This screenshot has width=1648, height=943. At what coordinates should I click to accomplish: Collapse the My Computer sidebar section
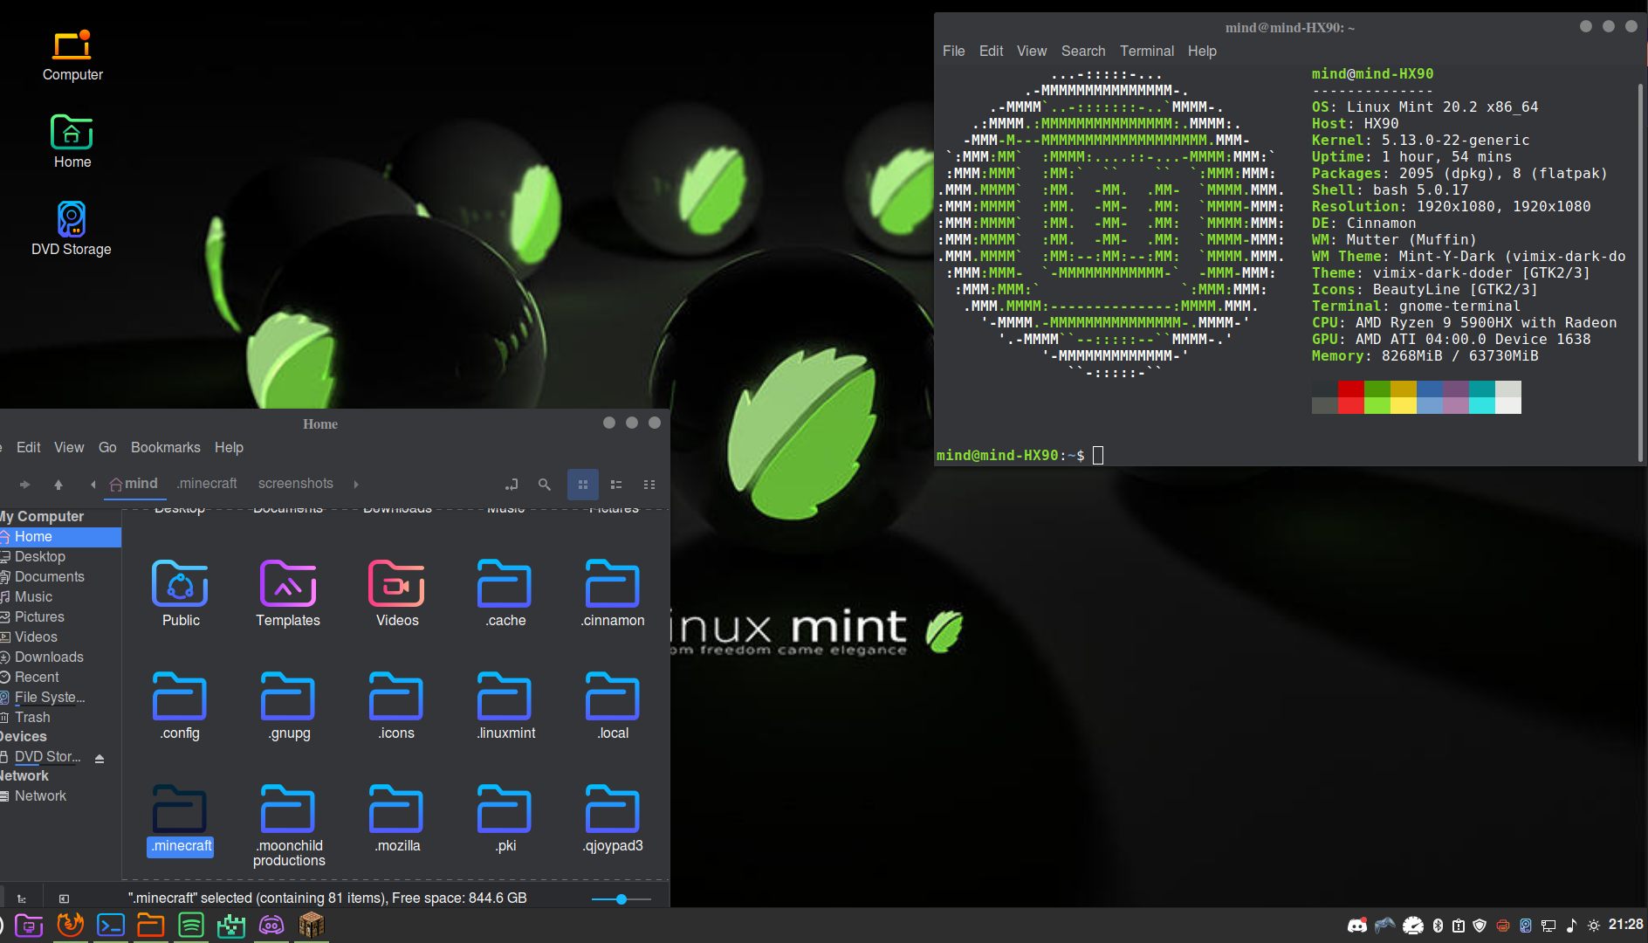click(x=41, y=516)
